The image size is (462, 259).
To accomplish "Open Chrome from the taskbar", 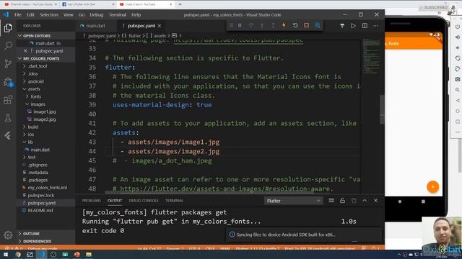I will (x=18, y=255).
